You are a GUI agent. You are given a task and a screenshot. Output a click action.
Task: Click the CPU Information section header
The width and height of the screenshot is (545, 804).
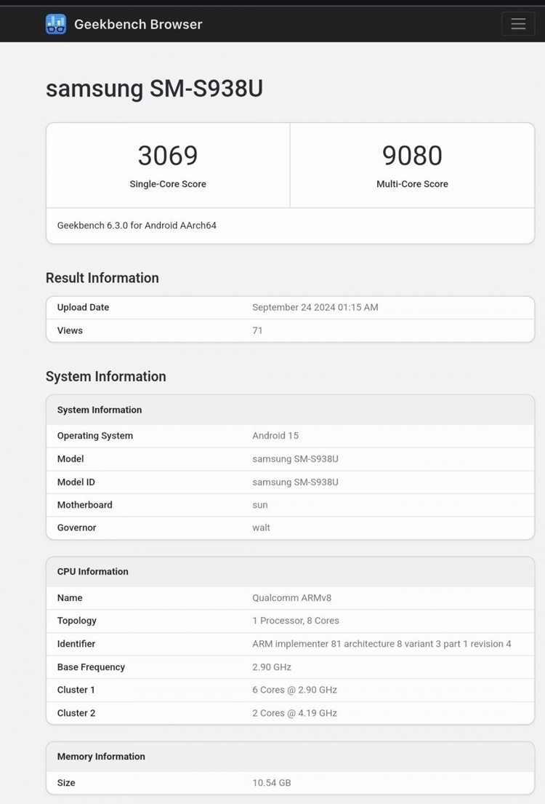[92, 571]
